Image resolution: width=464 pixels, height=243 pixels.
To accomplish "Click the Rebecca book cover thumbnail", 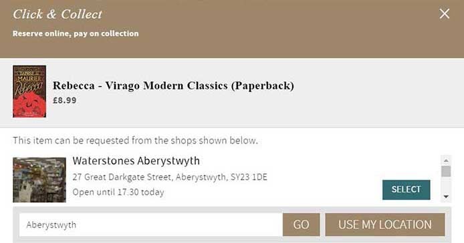I will (29, 91).
